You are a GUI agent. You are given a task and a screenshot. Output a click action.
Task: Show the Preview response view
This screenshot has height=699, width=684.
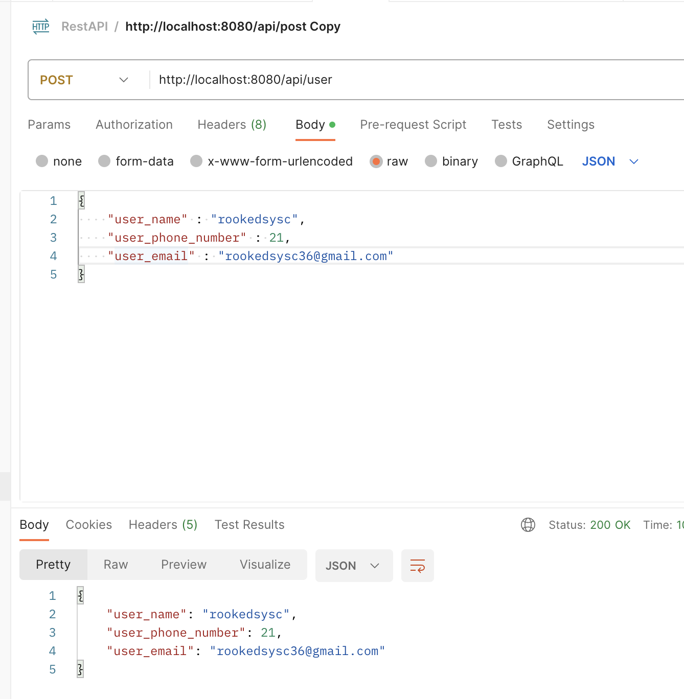184,565
